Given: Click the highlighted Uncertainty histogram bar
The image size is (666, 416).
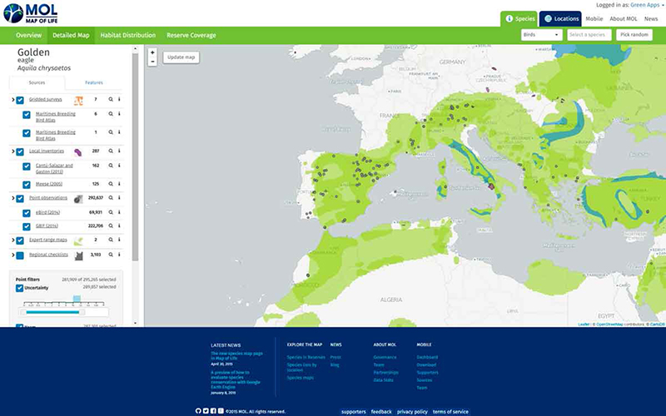Looking at the screenshot, I should pos(77,299).
